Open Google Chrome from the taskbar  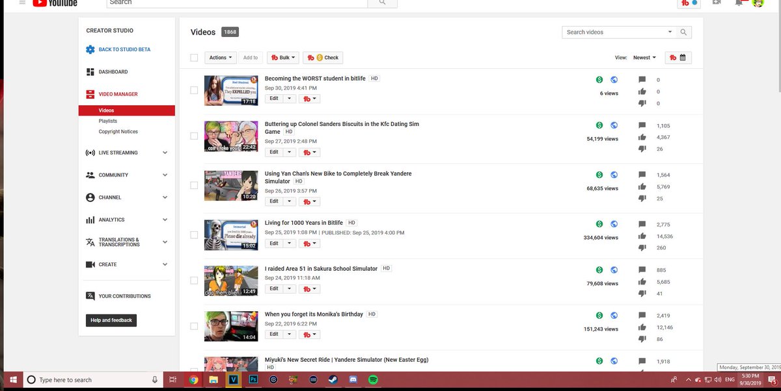193,380
